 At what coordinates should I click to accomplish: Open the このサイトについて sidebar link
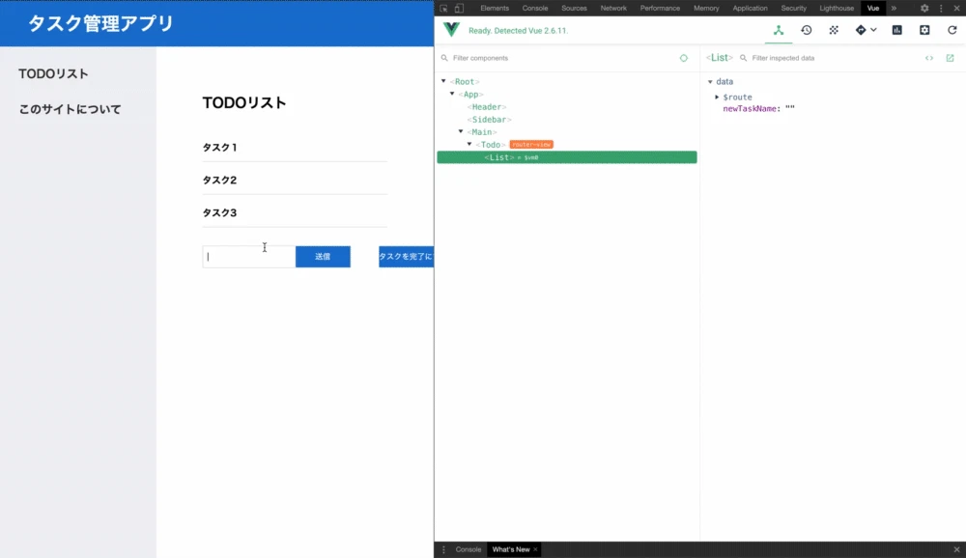point(70,110)
